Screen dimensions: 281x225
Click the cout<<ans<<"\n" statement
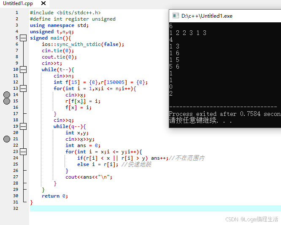(89, 177)
